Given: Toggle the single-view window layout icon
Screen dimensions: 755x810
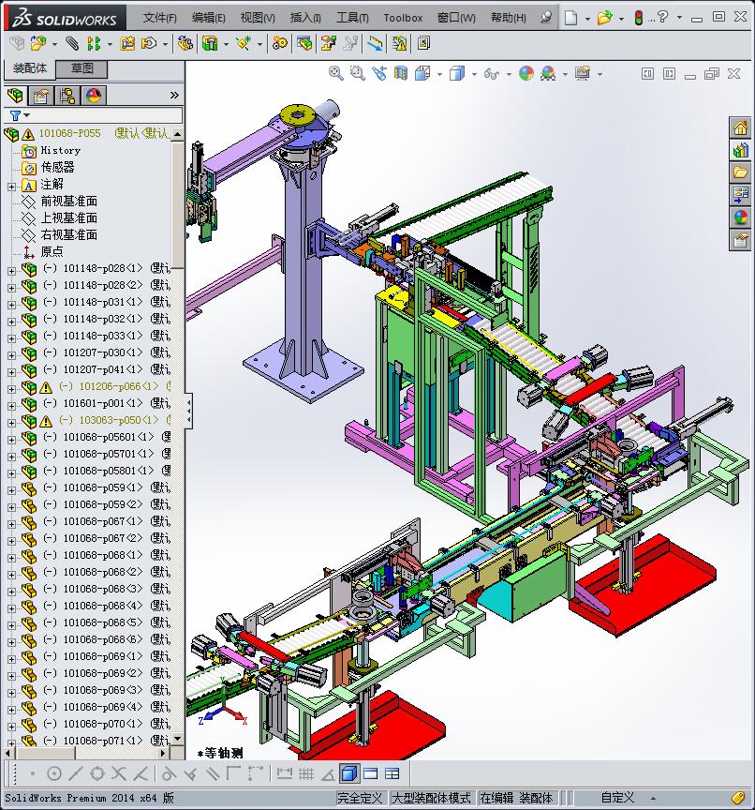Looking at the screenshot, I should 371,773.
